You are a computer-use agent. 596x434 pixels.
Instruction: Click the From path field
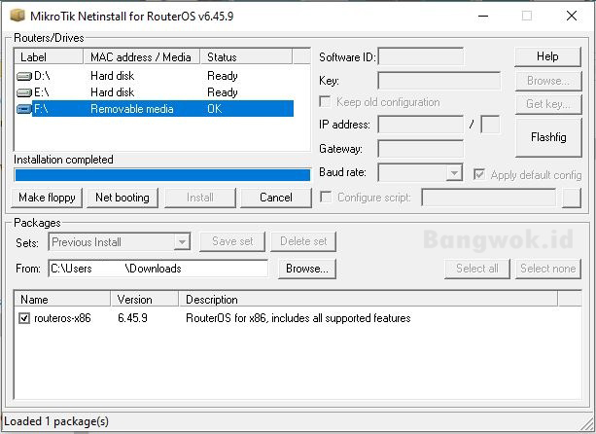(x=158, y=269)
